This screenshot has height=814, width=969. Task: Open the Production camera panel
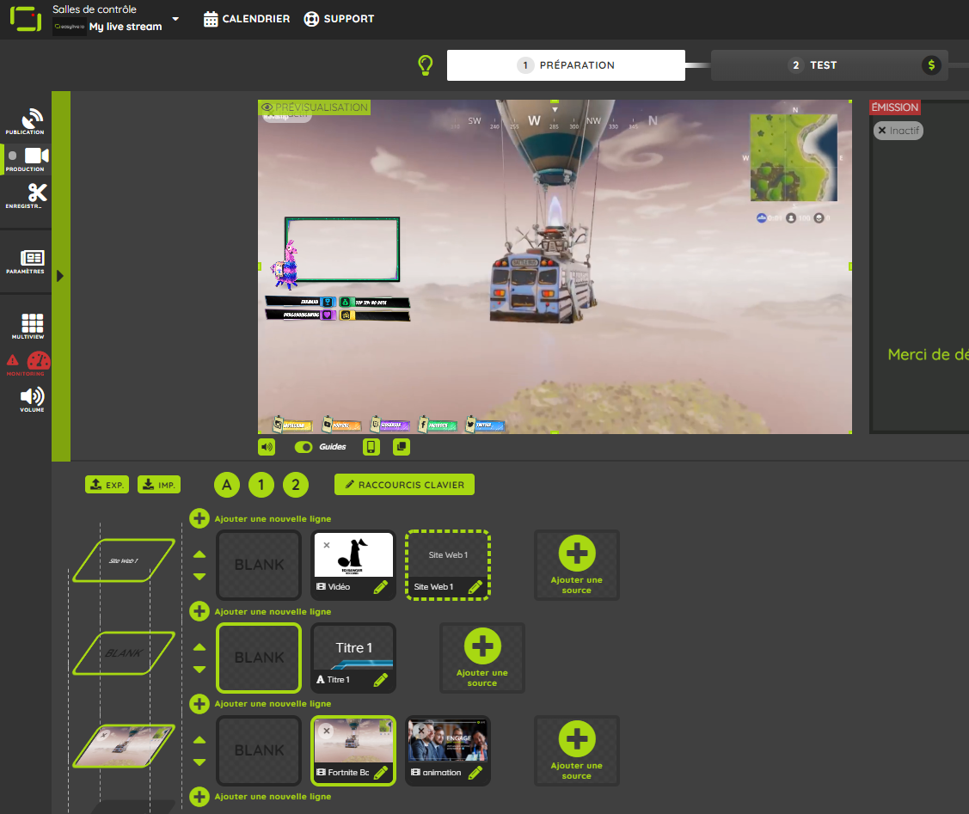click(x=26, y=159)
